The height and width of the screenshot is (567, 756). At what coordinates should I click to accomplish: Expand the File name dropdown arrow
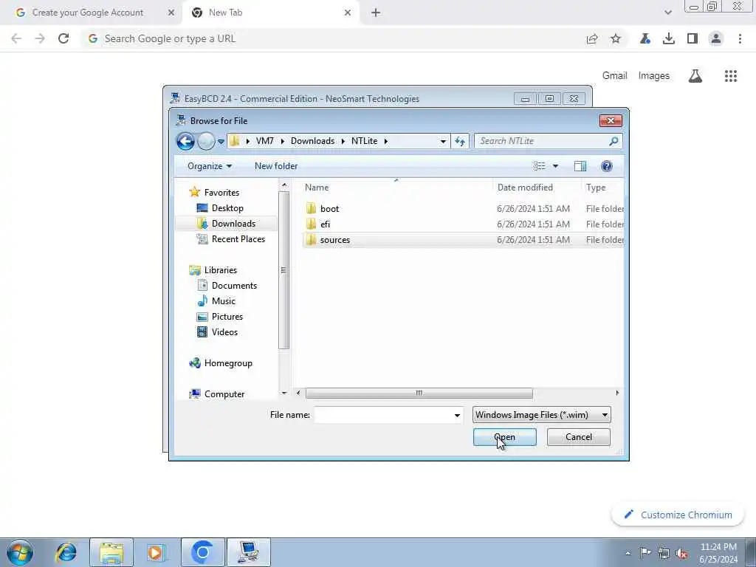(457, 415)
